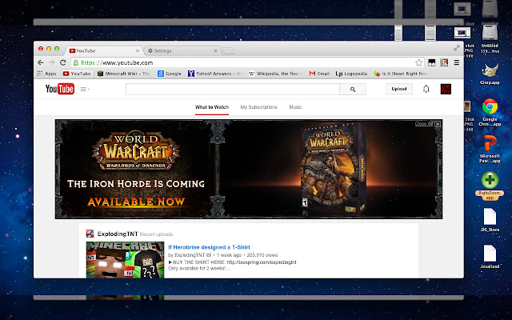This screenshot has width=512, height=320.
Task: Select Gimp.app desktop icon
Action: tap(490, 74)
